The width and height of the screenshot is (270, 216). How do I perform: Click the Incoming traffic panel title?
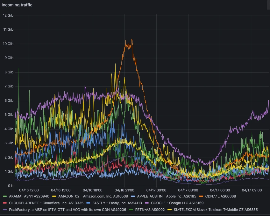coord(17,5)
